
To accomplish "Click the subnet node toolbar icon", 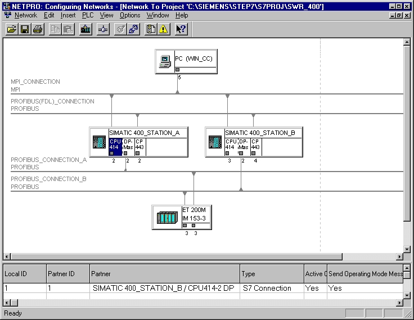I will point(103,29).
